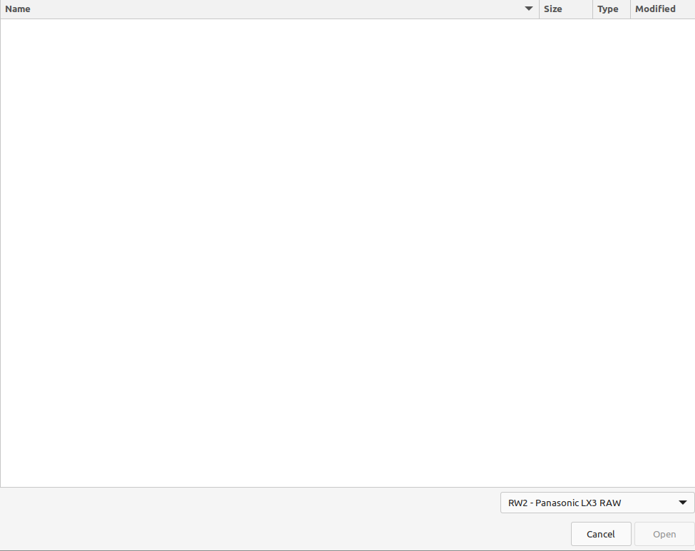Open the RW2 - Panasonic LX3 RAW filter dropdown
Viewport: 695px width, 551px height.
click(x=597, y=503)
